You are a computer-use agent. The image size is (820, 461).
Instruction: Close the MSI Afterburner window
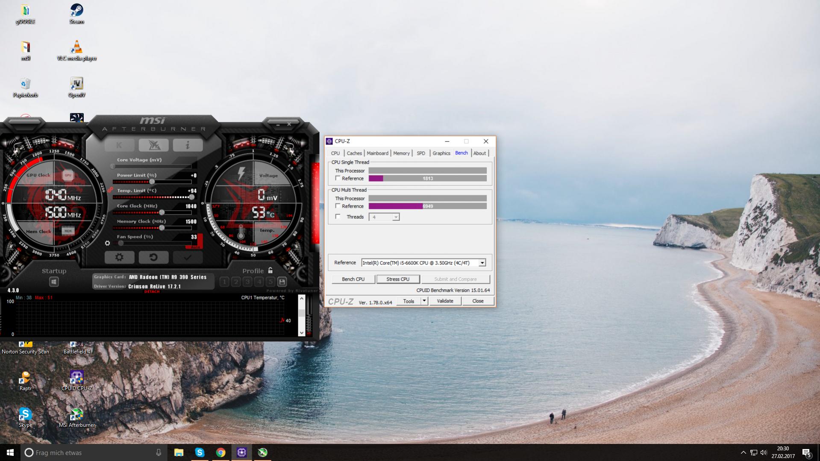pos(289,124)
